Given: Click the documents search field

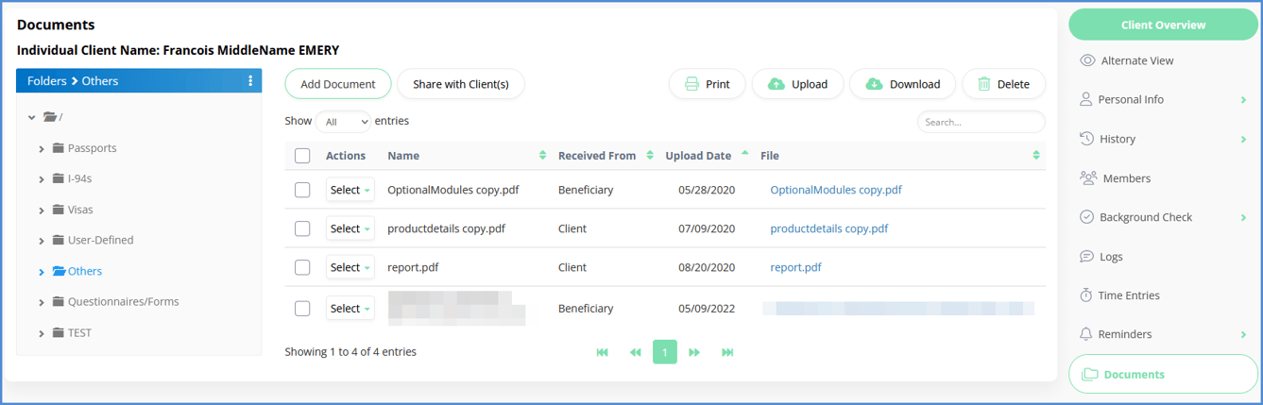Looking at the screenshot, I should (981, 122).
